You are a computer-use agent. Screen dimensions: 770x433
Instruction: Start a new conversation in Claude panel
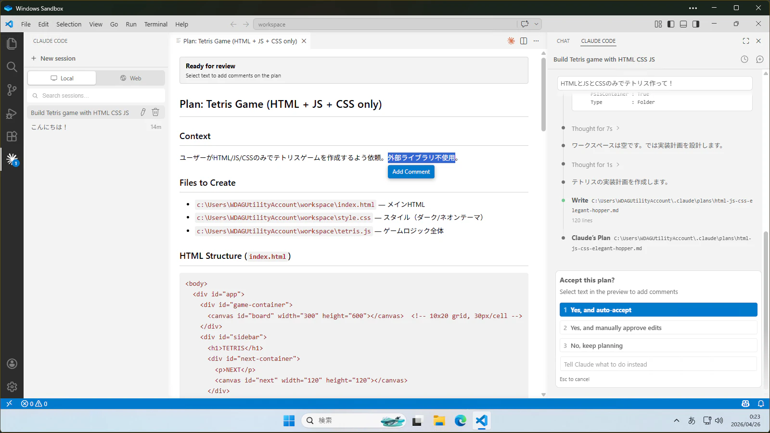tap(760, 59)
